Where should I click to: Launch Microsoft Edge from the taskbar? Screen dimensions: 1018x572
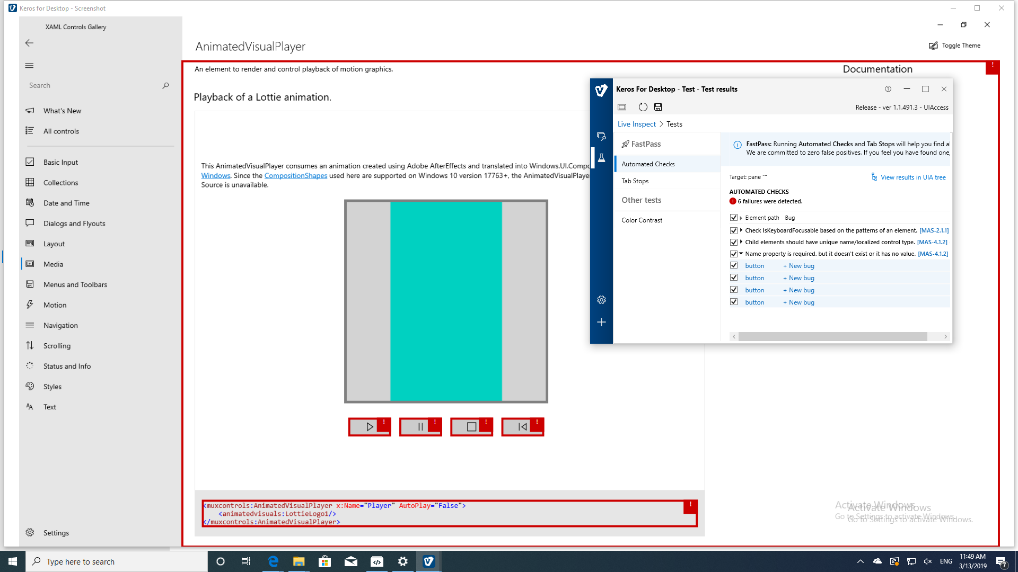[273, 561]
